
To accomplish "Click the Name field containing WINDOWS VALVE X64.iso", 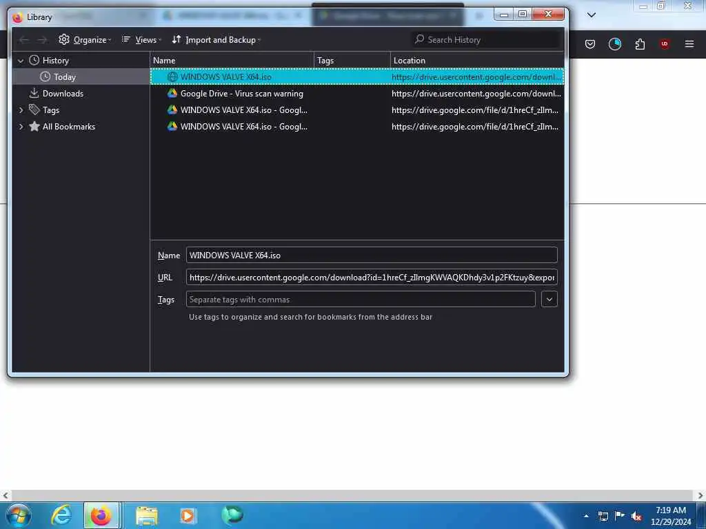I will pos(372,255).
